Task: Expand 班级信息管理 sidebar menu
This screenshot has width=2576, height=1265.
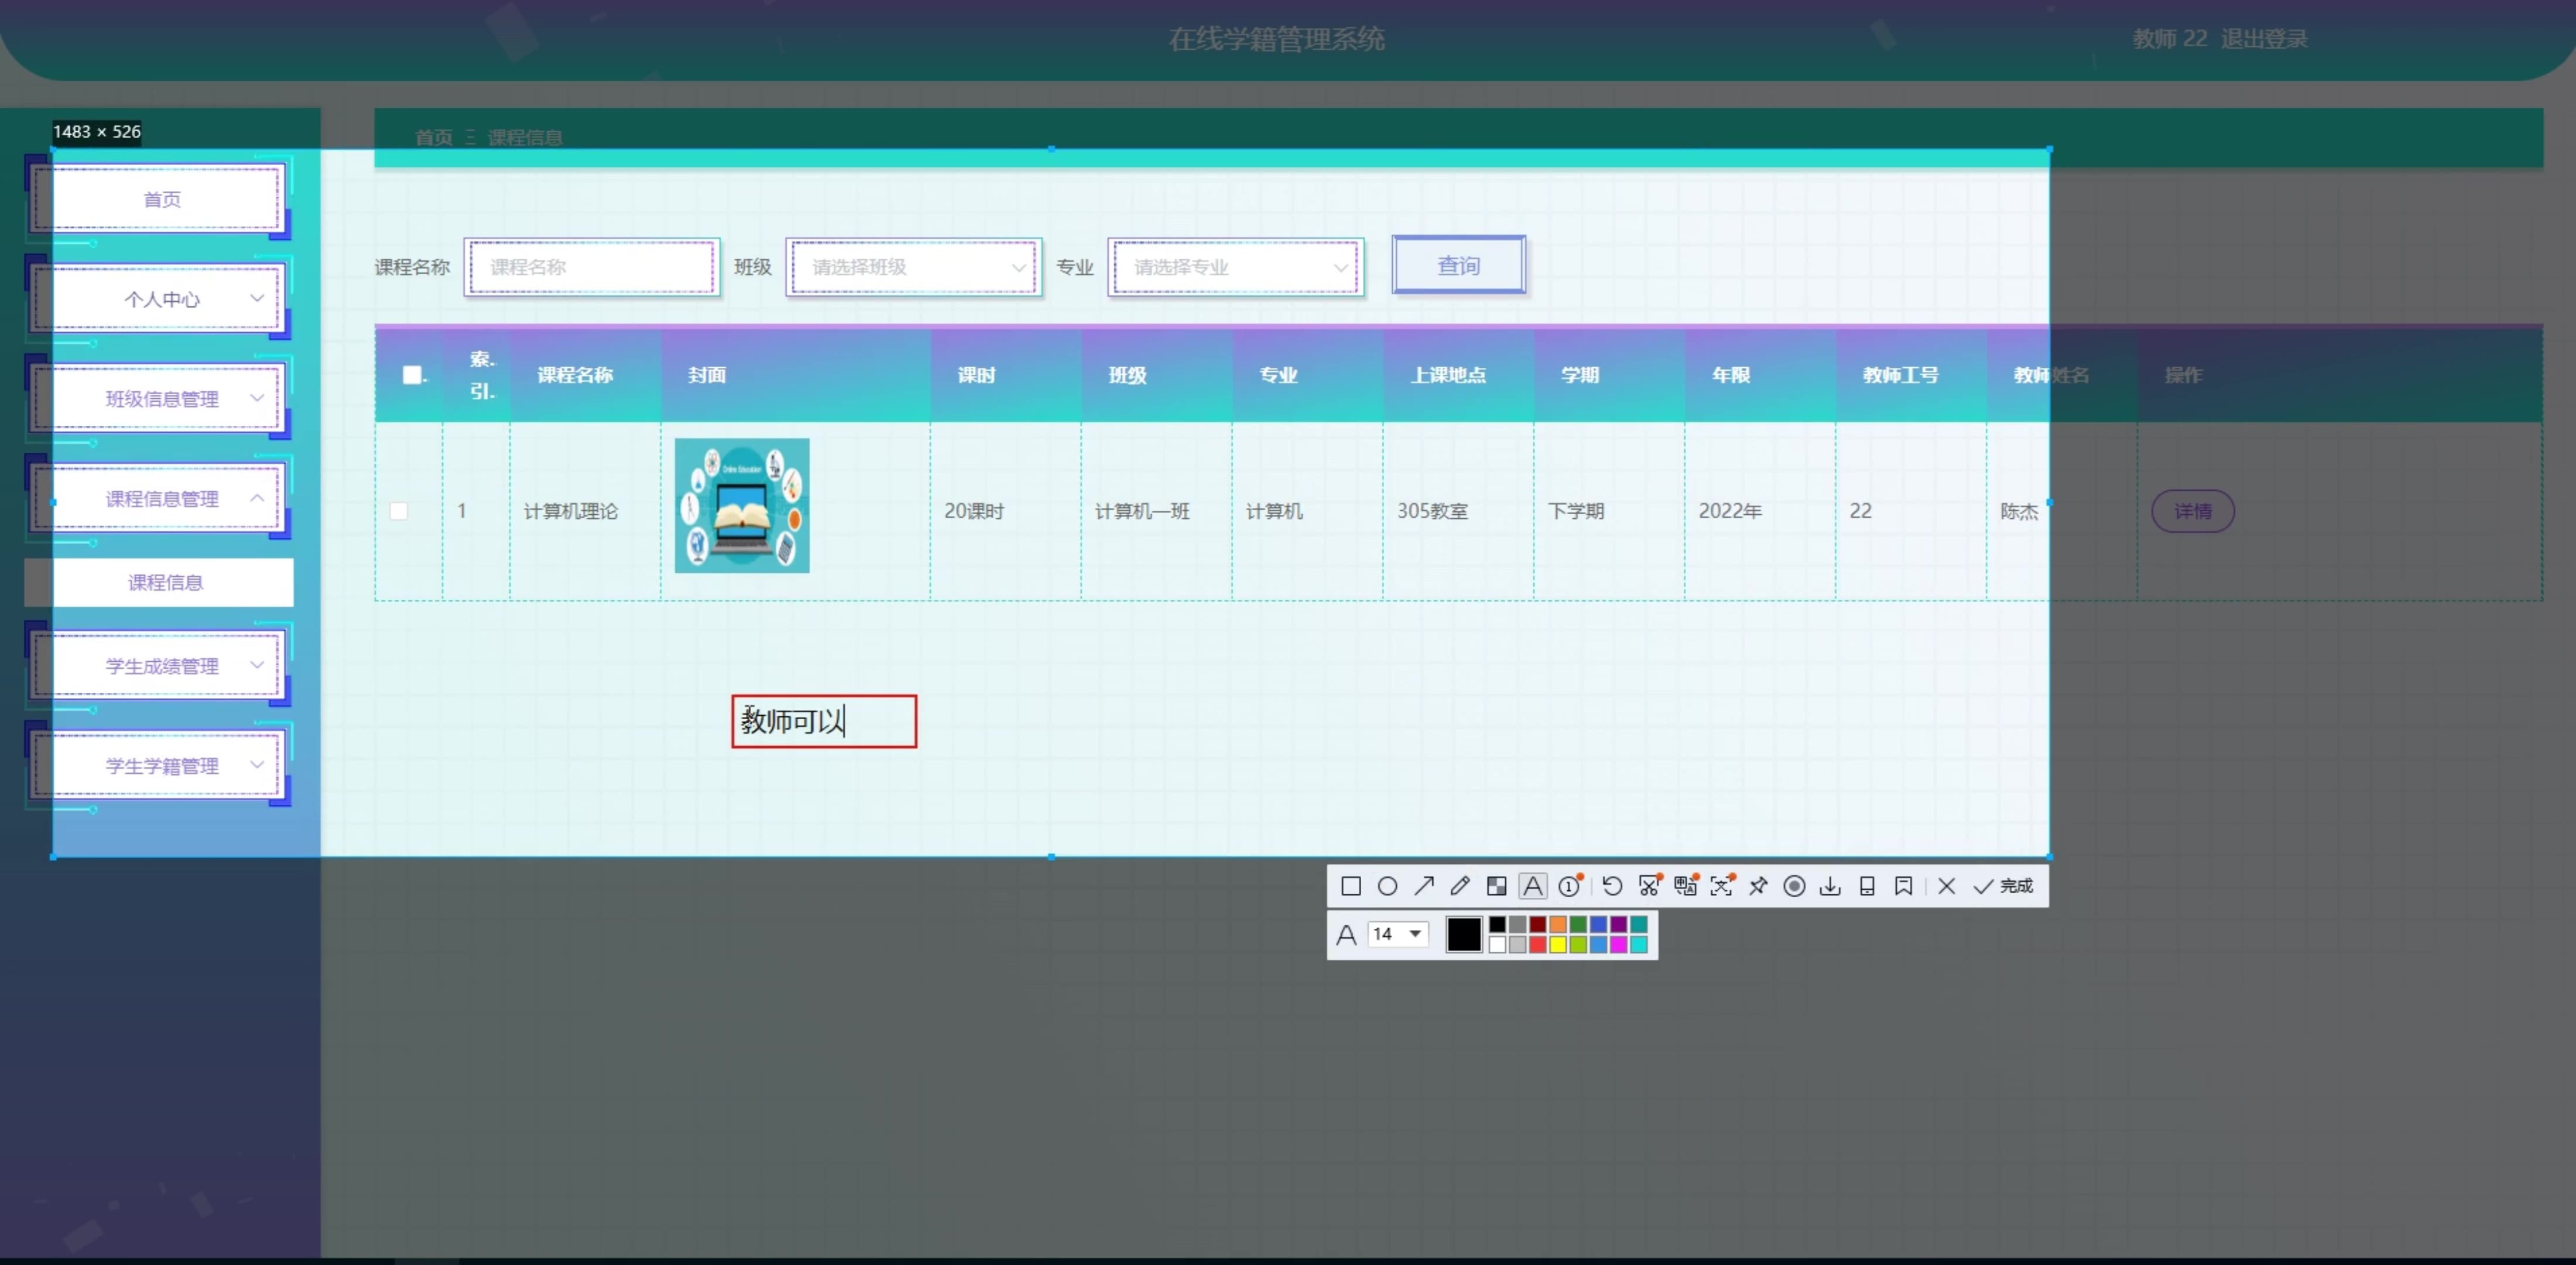Action: [162, 399]
